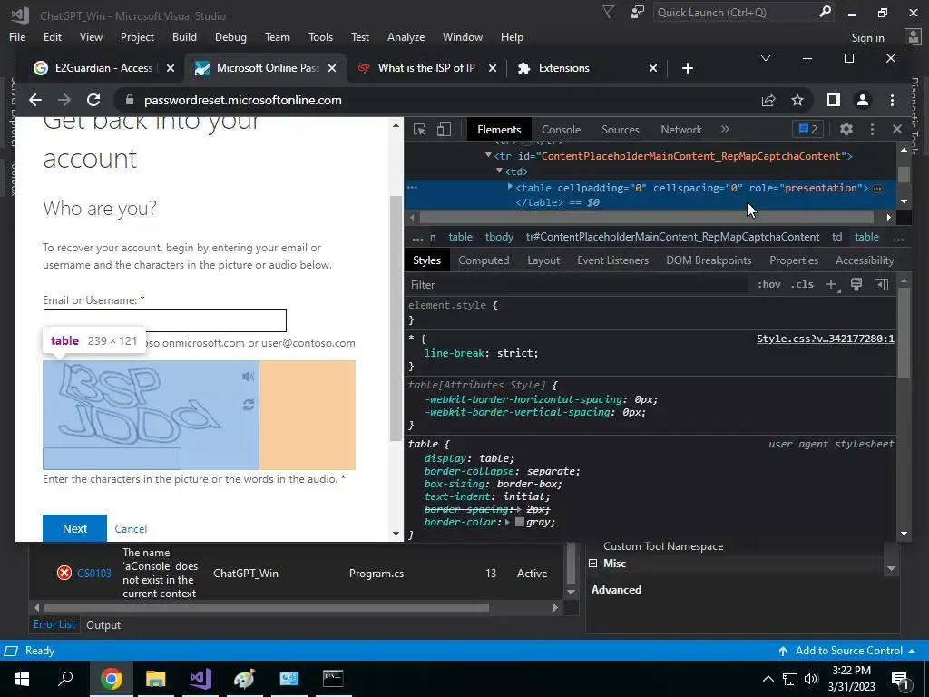Viewport: 929px width, 697px height.
Task: Click the Cancel link on the form
Action: 131,529
